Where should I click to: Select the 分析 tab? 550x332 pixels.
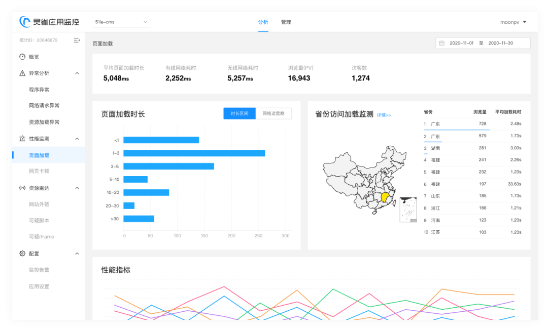click(263, 22)
